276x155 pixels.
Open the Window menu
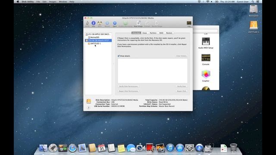(x=63, y=2)
